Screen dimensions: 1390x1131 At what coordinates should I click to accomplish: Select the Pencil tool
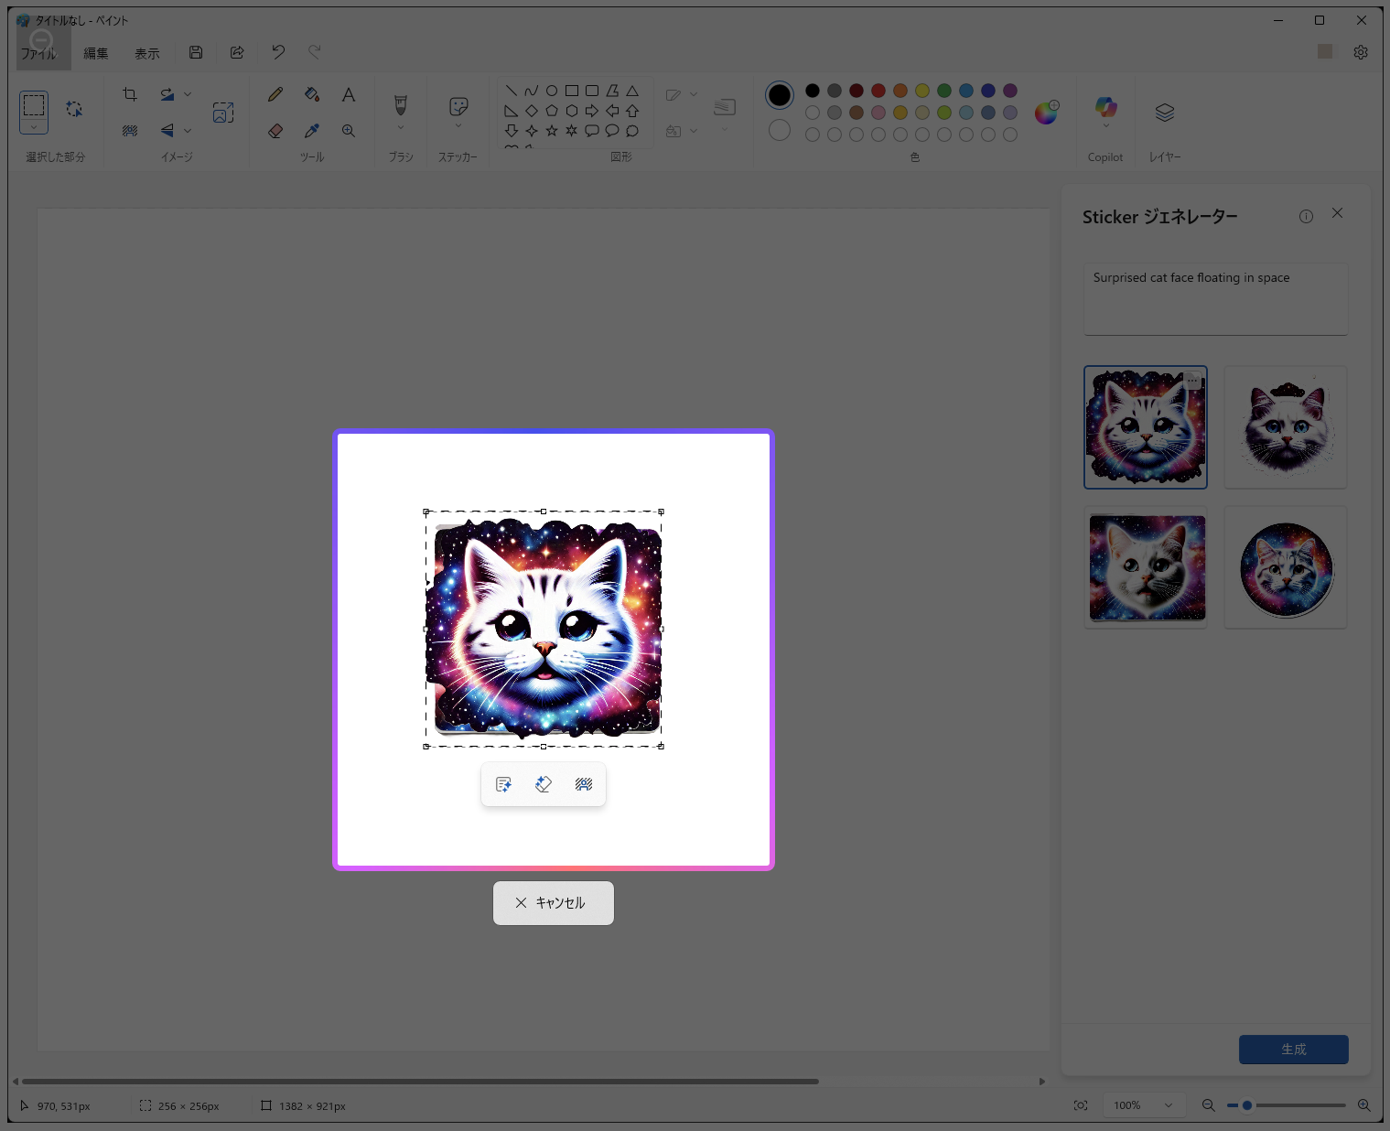click(275, 94)
